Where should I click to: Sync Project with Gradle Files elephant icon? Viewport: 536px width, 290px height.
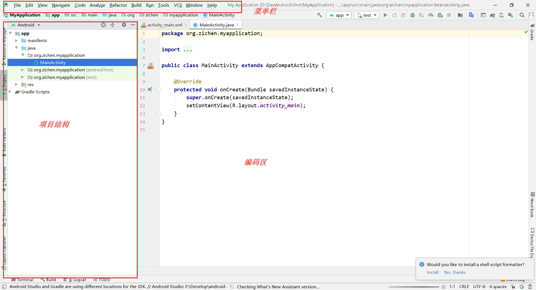(492, 15)
